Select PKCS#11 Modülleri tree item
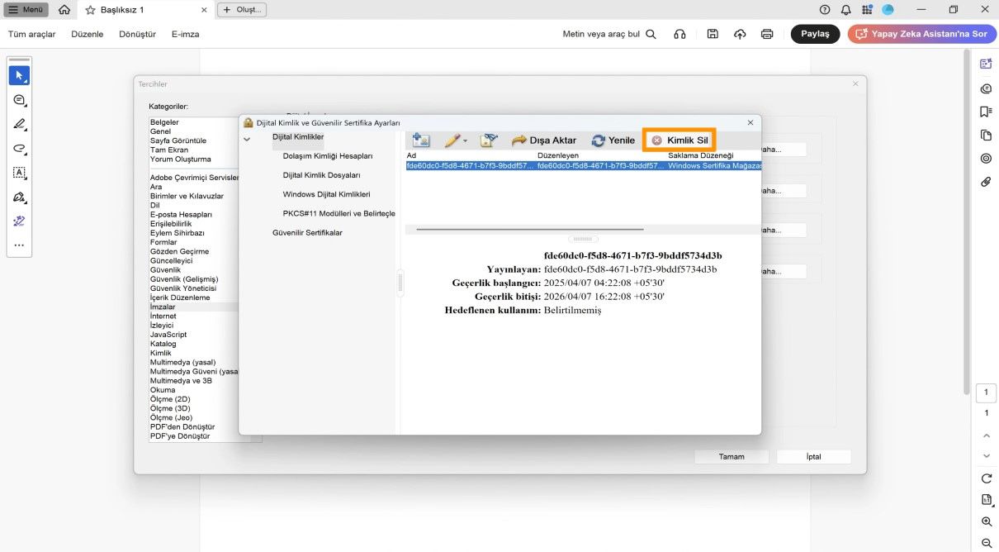 (x=339, y=213)
